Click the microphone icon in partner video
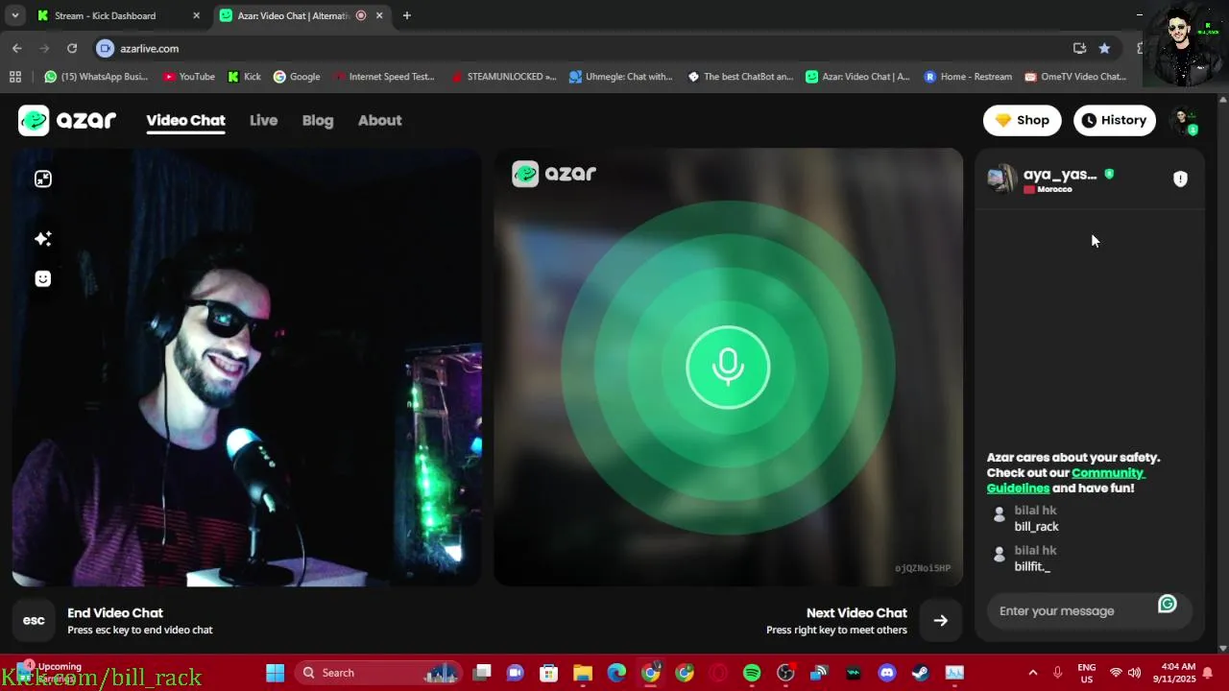 pyautogui.click(x=728, y=368)
